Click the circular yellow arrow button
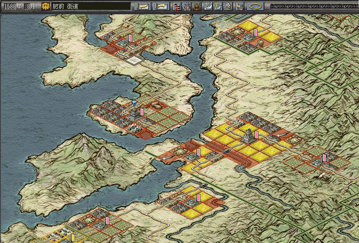The height and width of the screenshot is (243, 359). pos(256,6)
